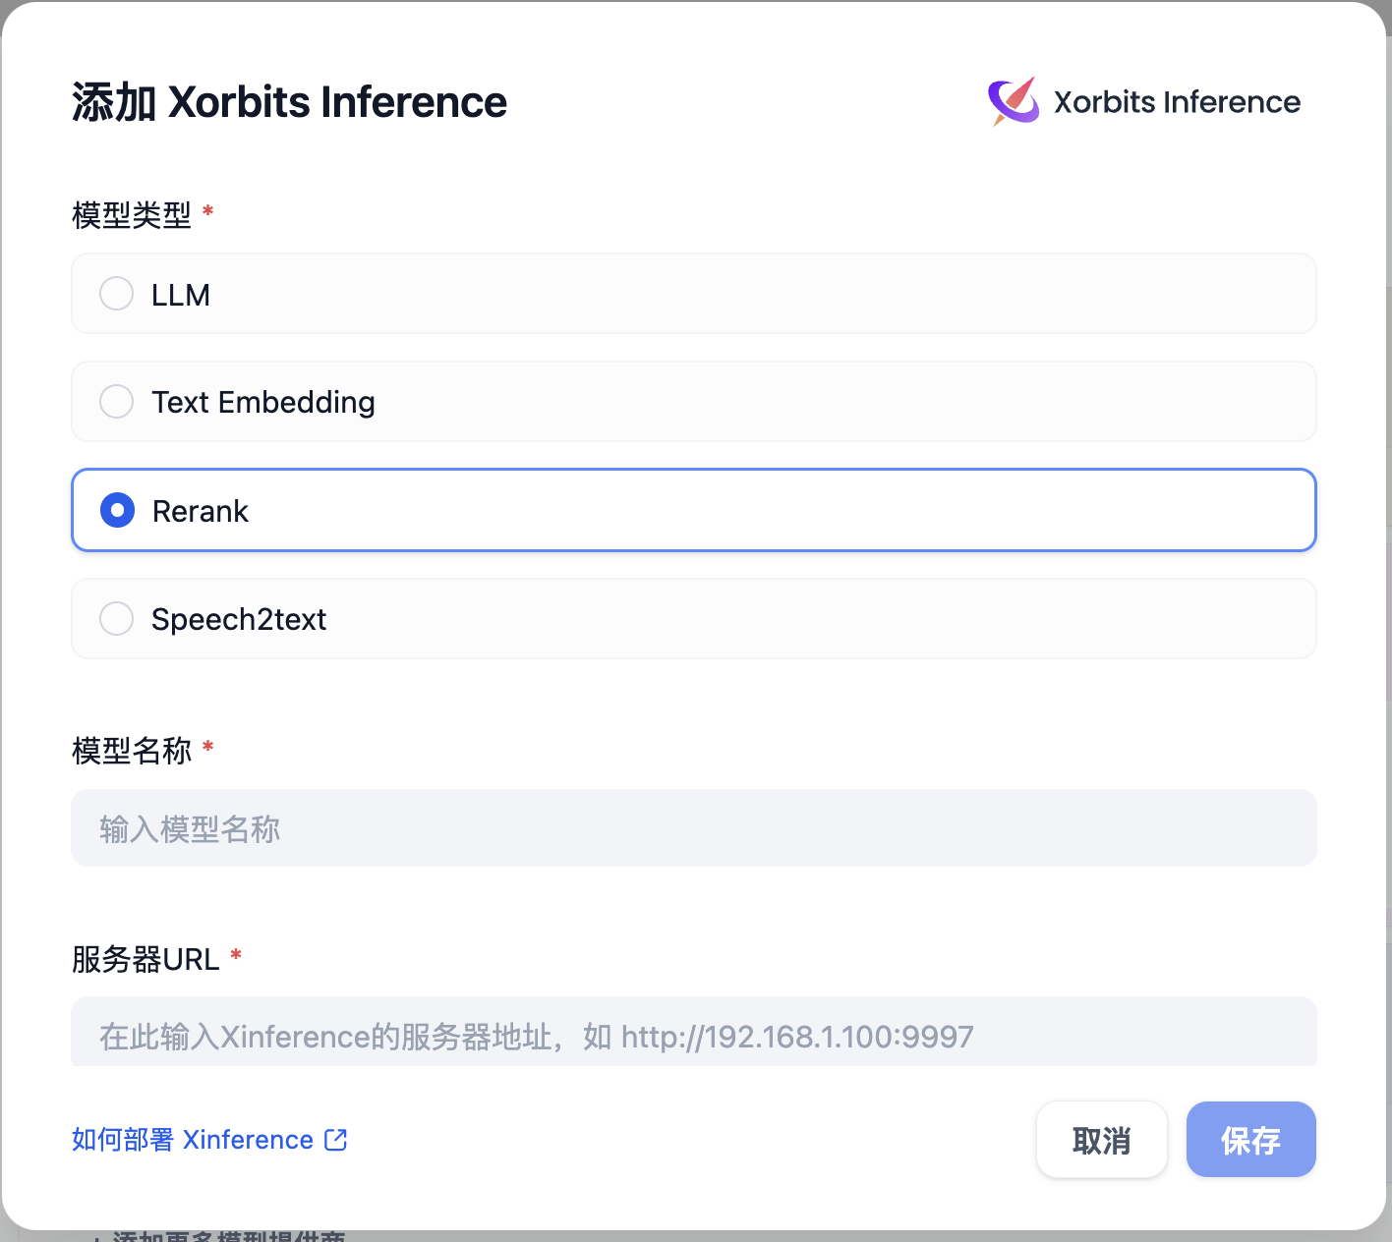
Task: Focus the 模型名称 input field
Action: (693, 828)
